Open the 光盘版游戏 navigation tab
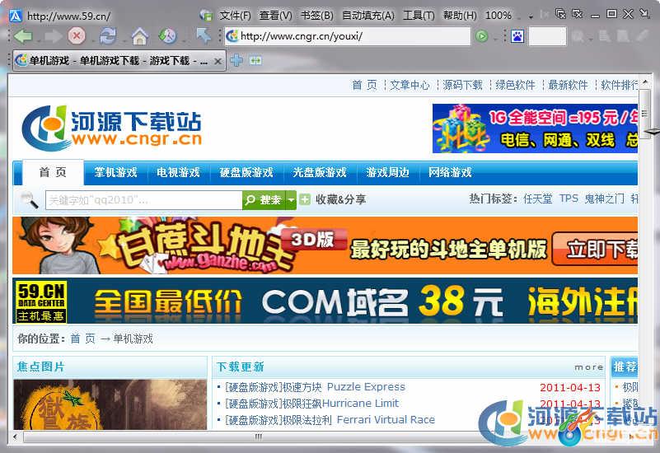The image size is (660, 453). click(320, 172)
